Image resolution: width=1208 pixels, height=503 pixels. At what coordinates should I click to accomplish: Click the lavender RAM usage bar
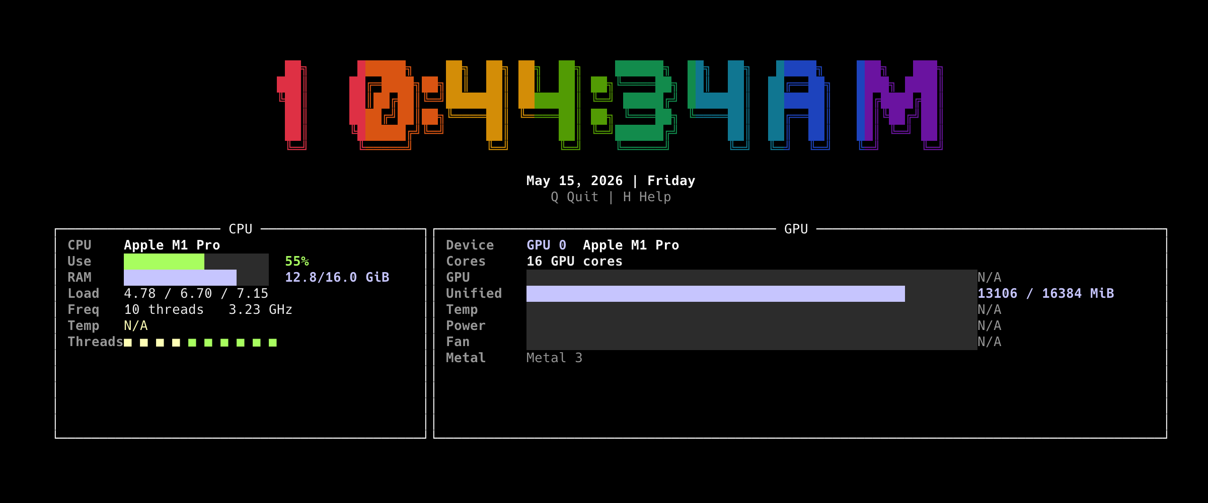pyautogui.click(x=196, y=278)
